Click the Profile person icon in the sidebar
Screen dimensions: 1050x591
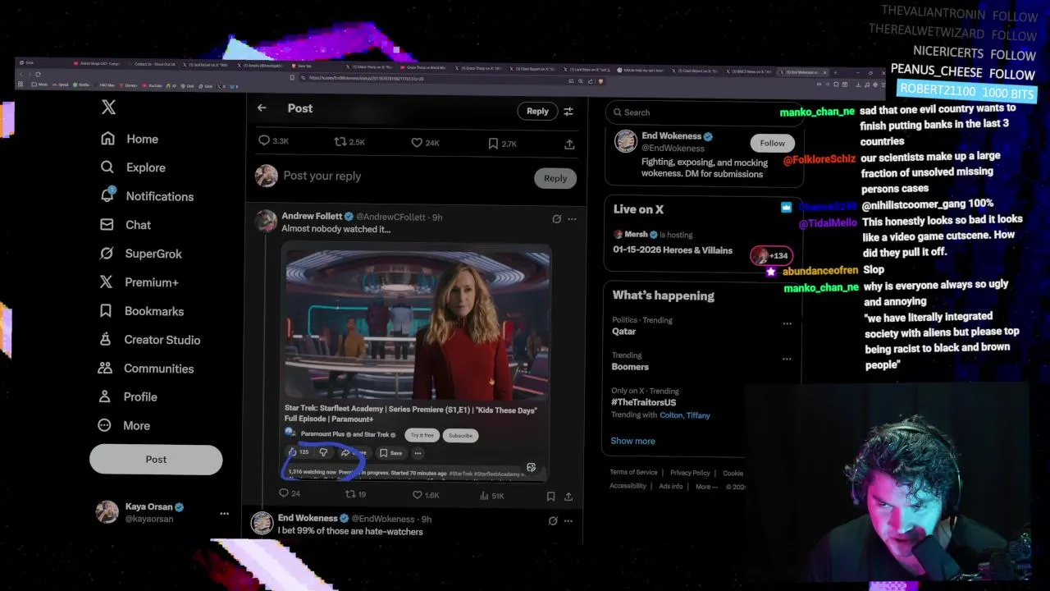(x=105, y=396)
